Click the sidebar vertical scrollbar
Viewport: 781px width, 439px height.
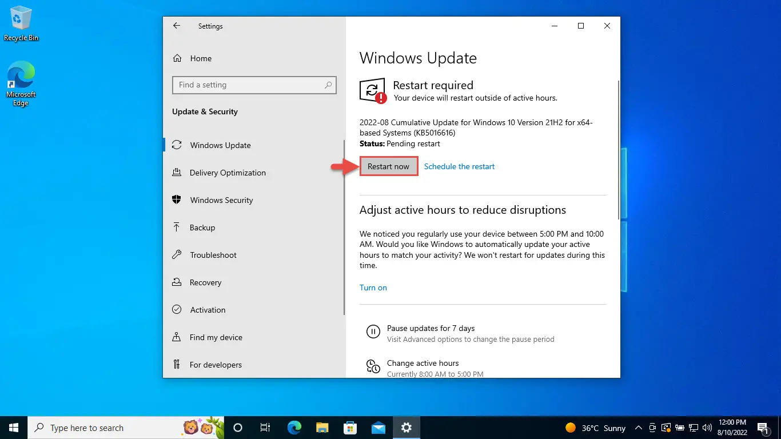coord(344,228)
